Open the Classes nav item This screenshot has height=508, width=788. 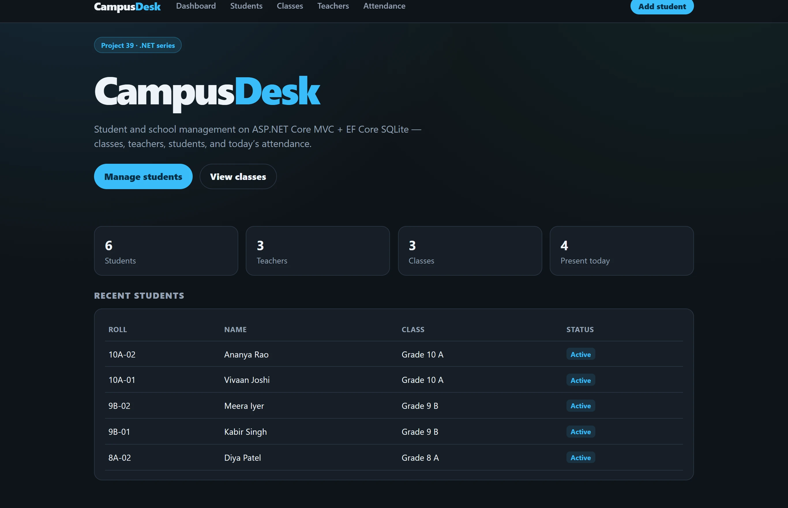(290, 6)
